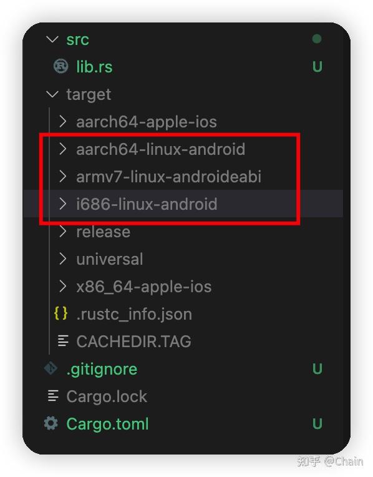Collapse the target folder chevron

[x=52, y=94]
